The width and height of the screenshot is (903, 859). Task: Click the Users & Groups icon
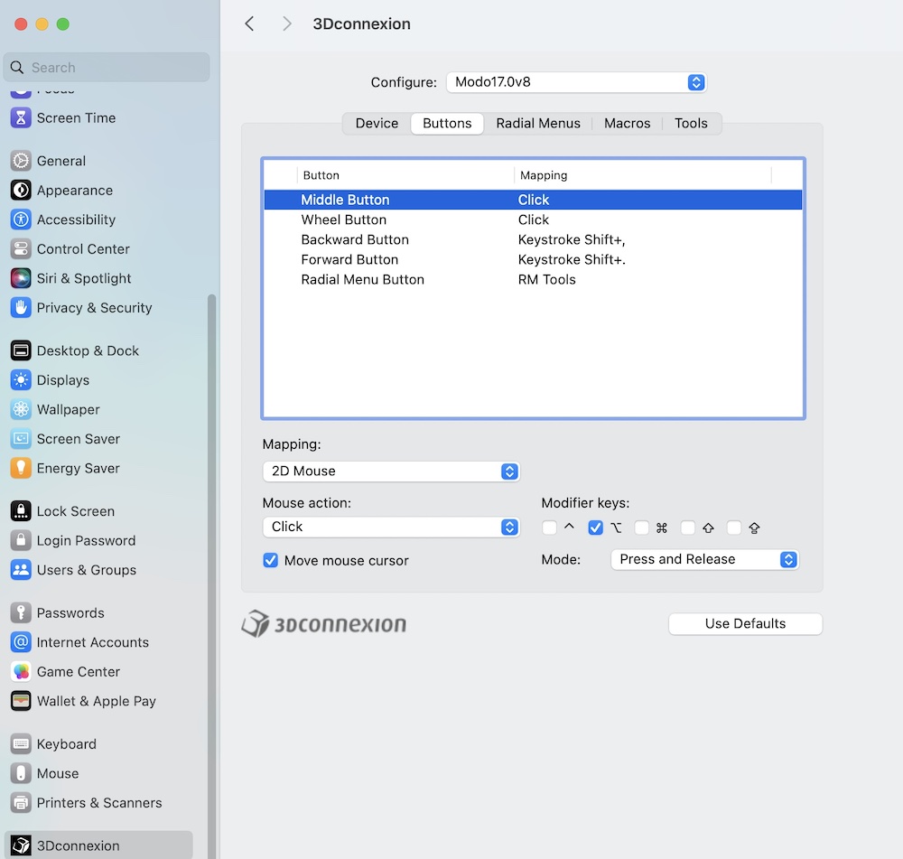tap(21, 570)
